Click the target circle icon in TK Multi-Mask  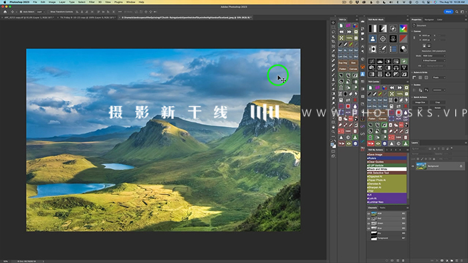tap(383, 39)
